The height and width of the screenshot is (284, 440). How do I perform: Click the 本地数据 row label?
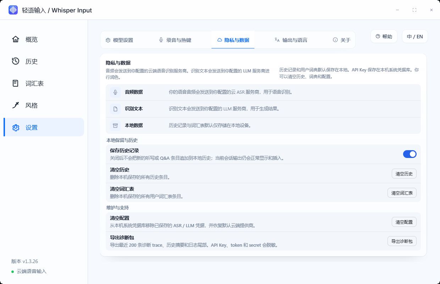click(x=134, y=125)
